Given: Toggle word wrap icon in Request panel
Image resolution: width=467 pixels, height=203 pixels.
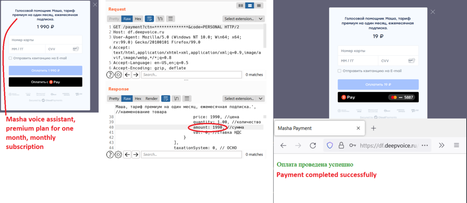Looking at the screenshot, I should 149,19.
